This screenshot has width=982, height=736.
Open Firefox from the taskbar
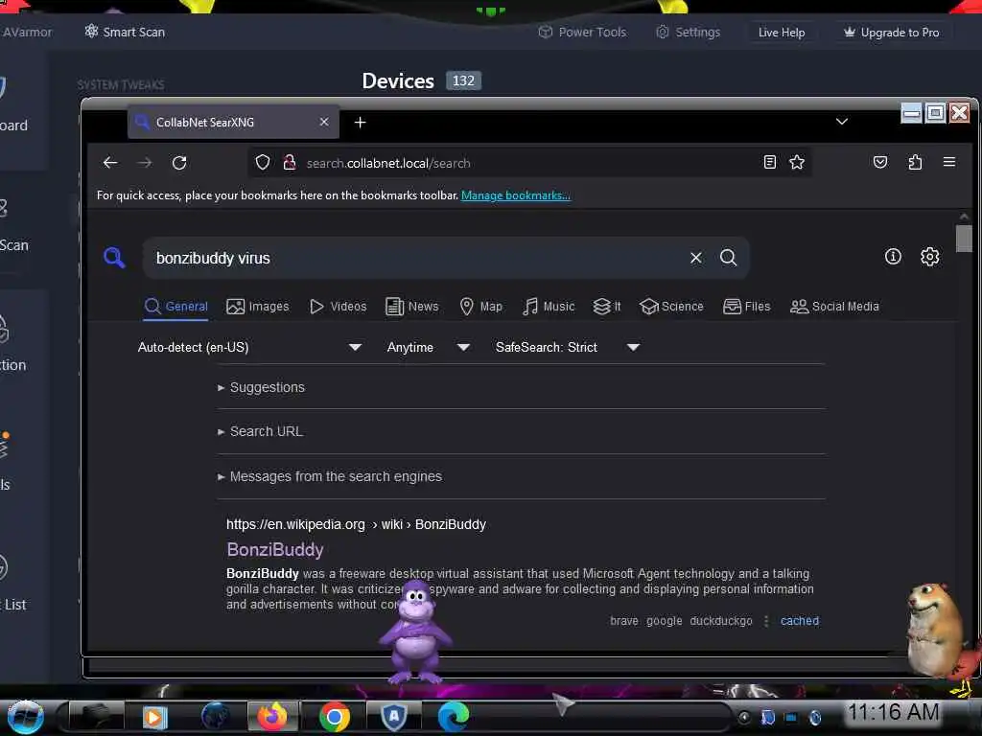point(271,716)
